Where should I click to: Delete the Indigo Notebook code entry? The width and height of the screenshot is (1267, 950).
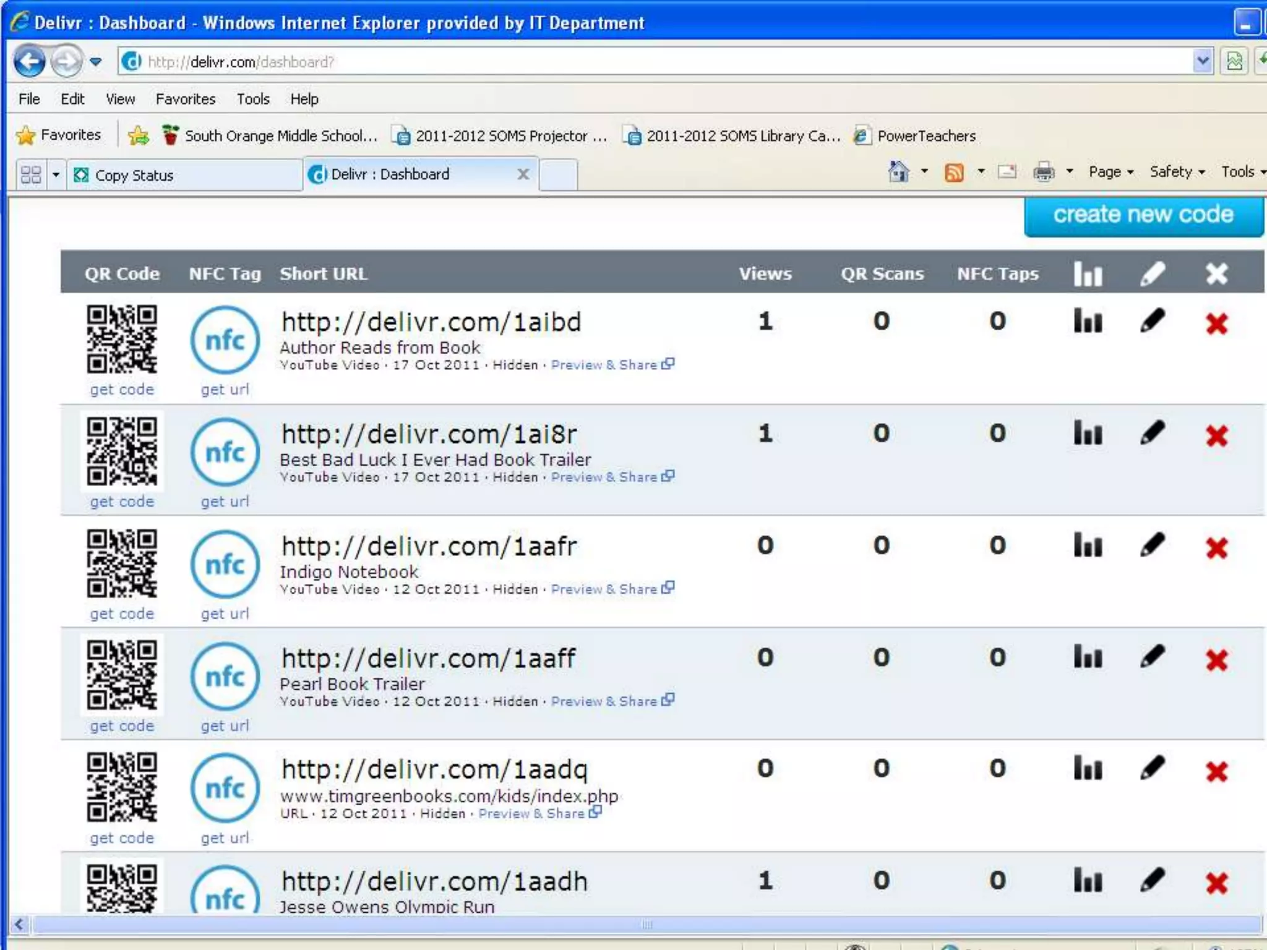point(1216,547)
